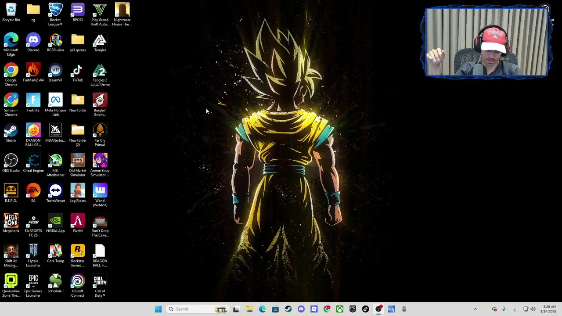
Task: Select Anime Shop Simulator icon
Action: click(100, 165)
